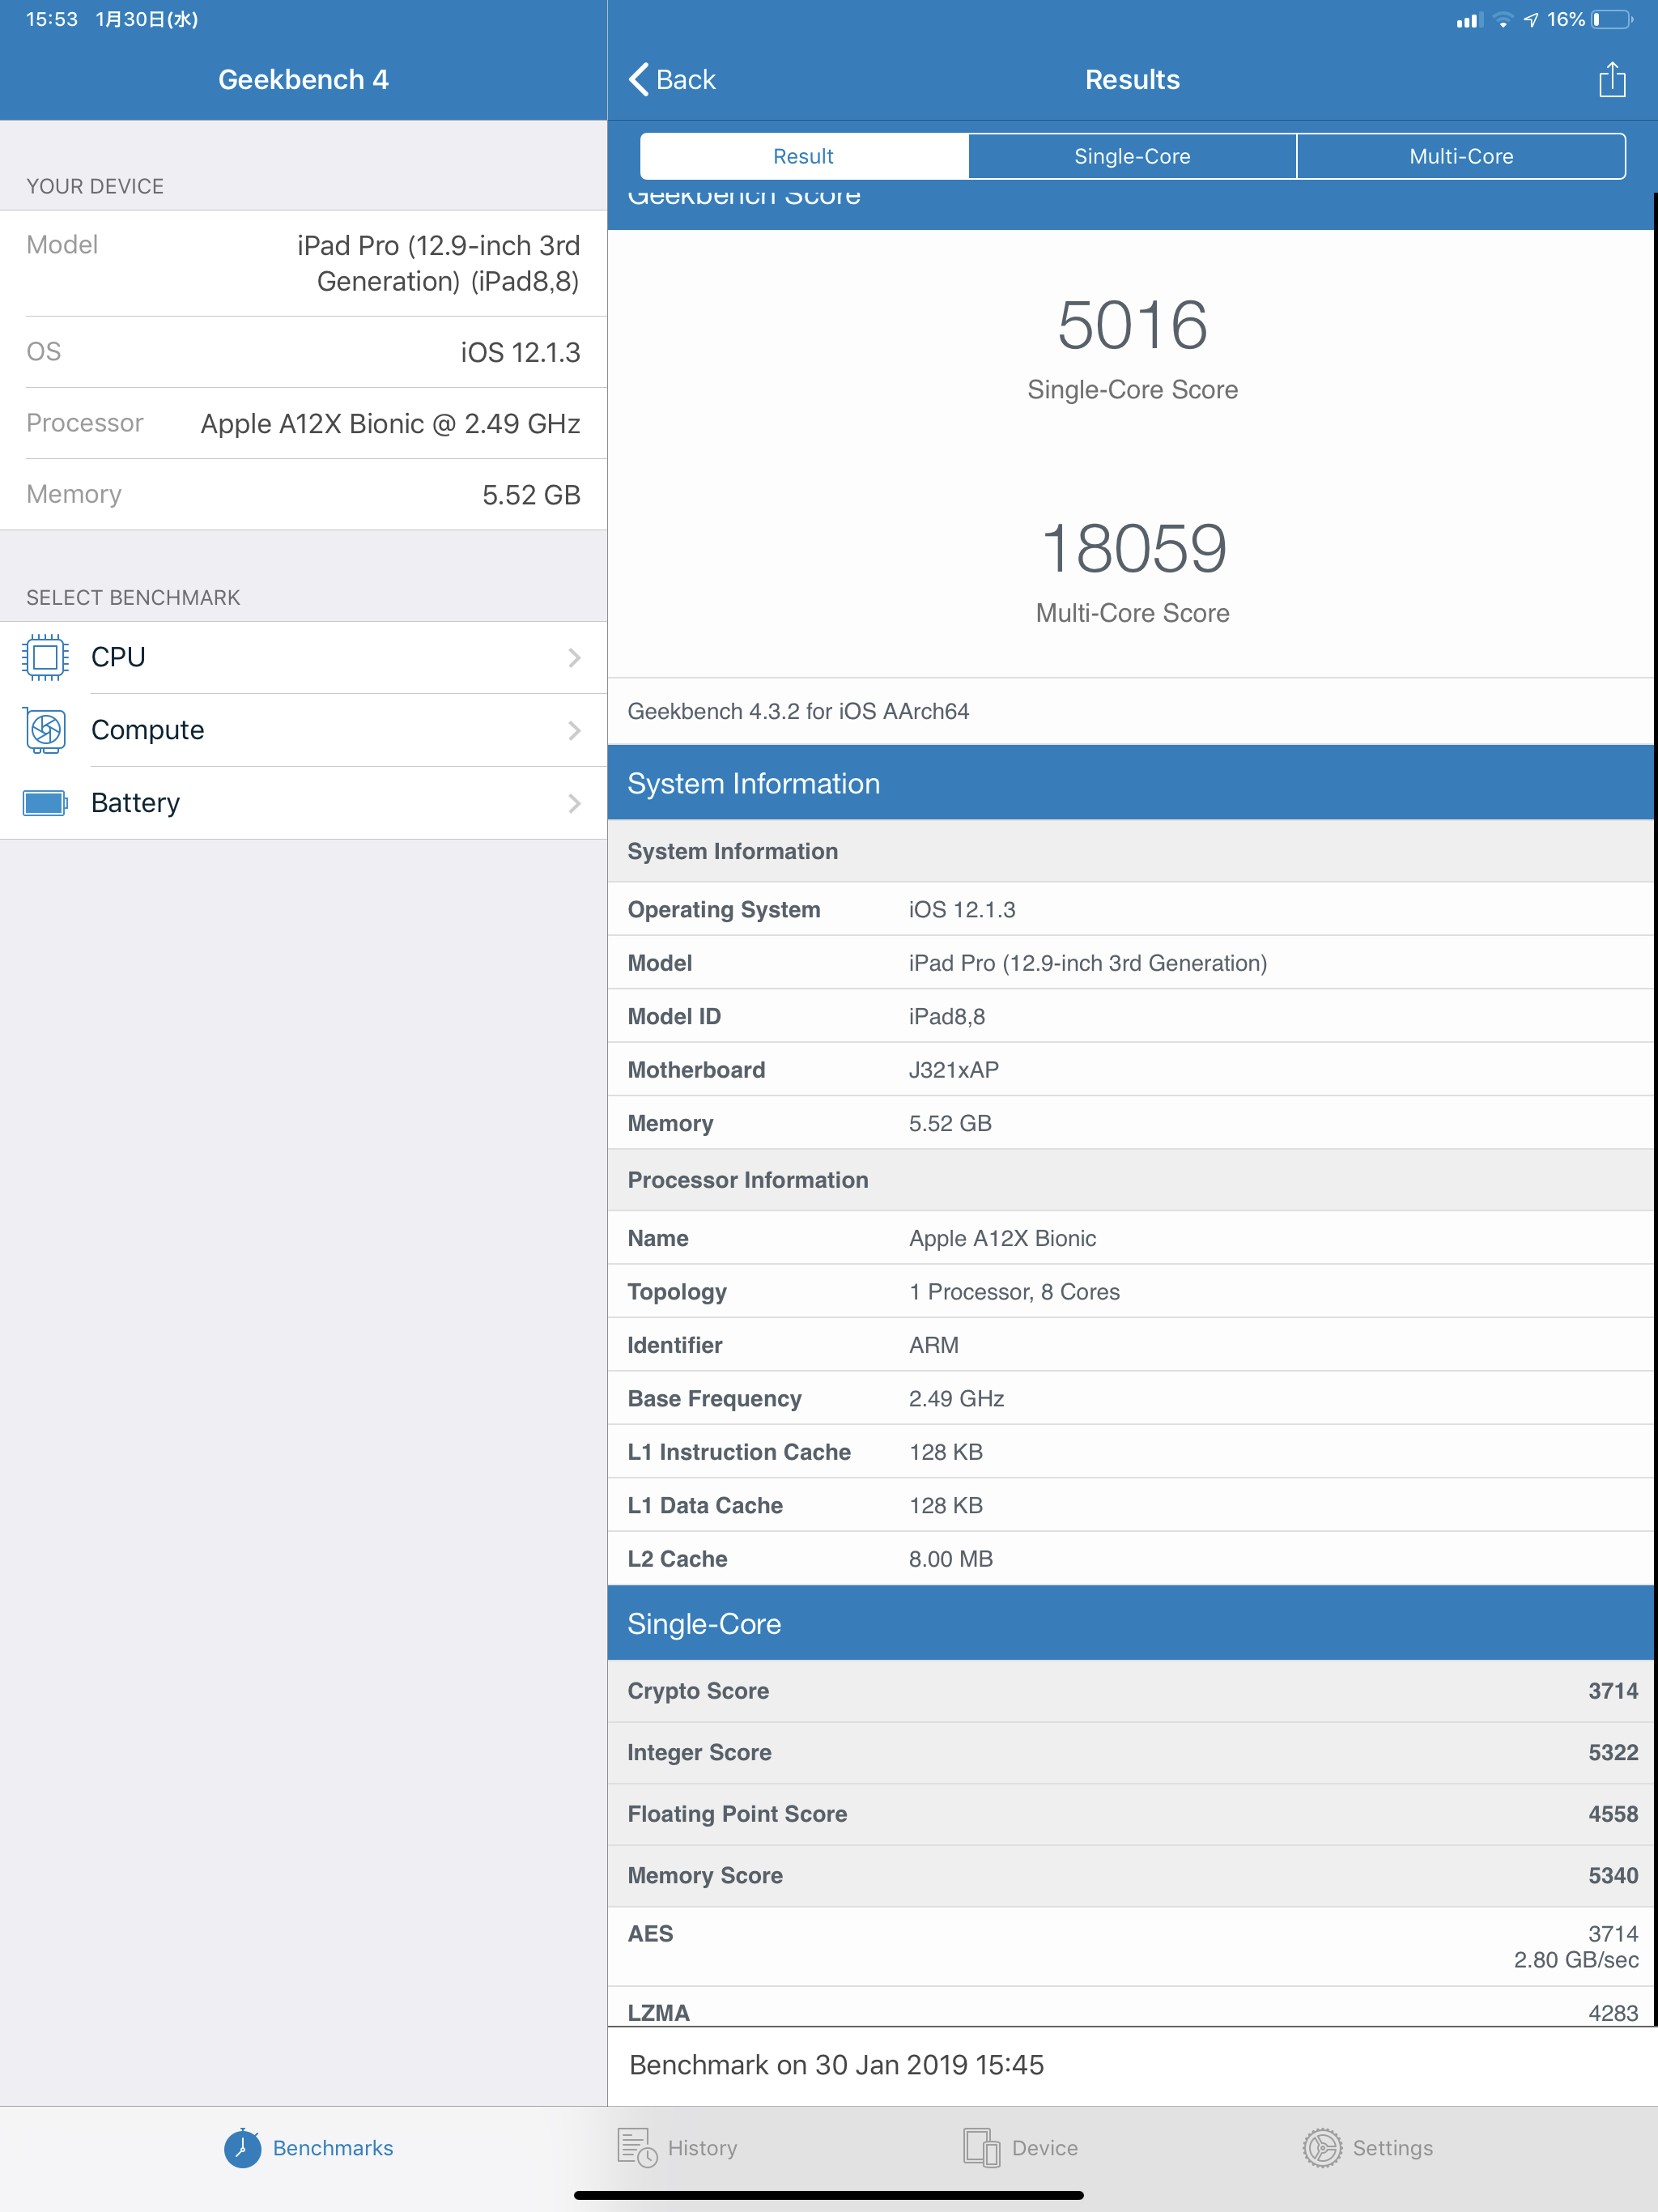This screenshot has height=2212, width=1658.
Task: Tap the System Information blue header
Action: pos(1130,783)
